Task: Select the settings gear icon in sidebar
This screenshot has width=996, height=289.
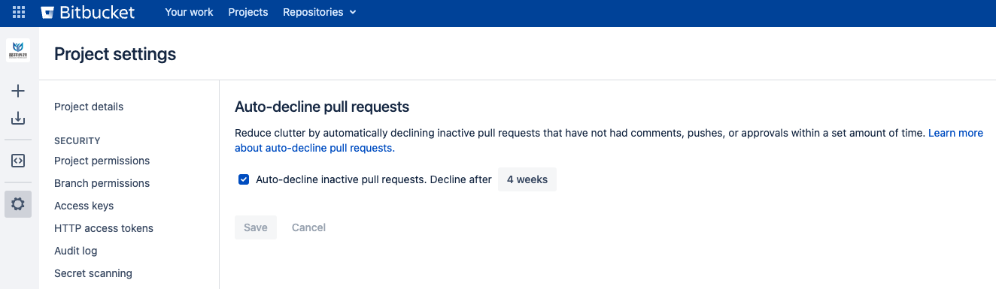Action: (x=18, y=204)
